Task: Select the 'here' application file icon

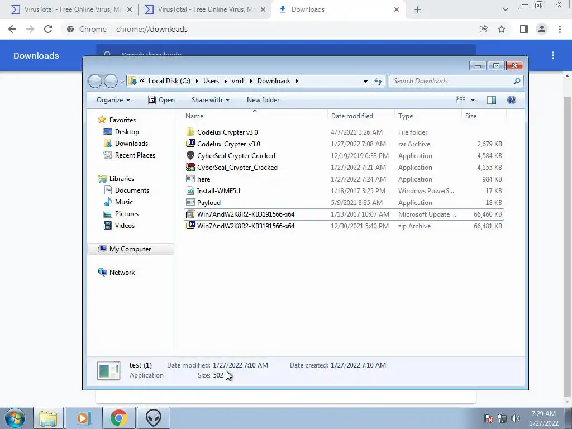Action: 190,179
